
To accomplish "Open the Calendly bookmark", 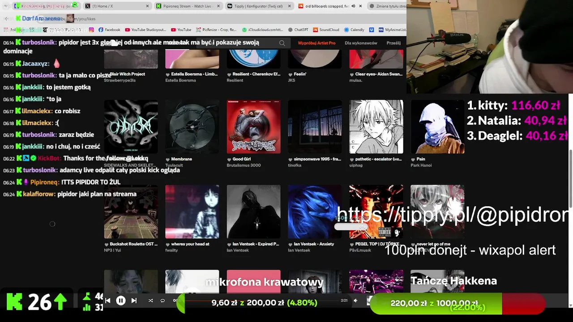I will pos(354,30).
